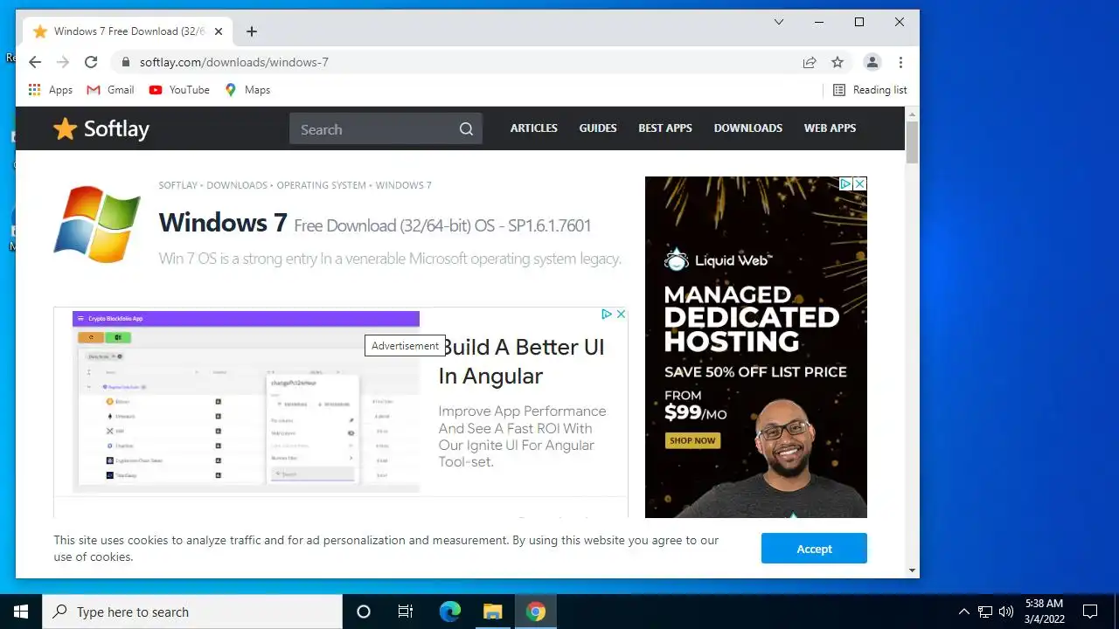Click the magnifier search icon on Softlay

coord(466,129)
